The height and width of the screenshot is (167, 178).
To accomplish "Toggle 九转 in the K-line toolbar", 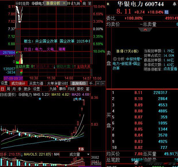I will [53, 89].
